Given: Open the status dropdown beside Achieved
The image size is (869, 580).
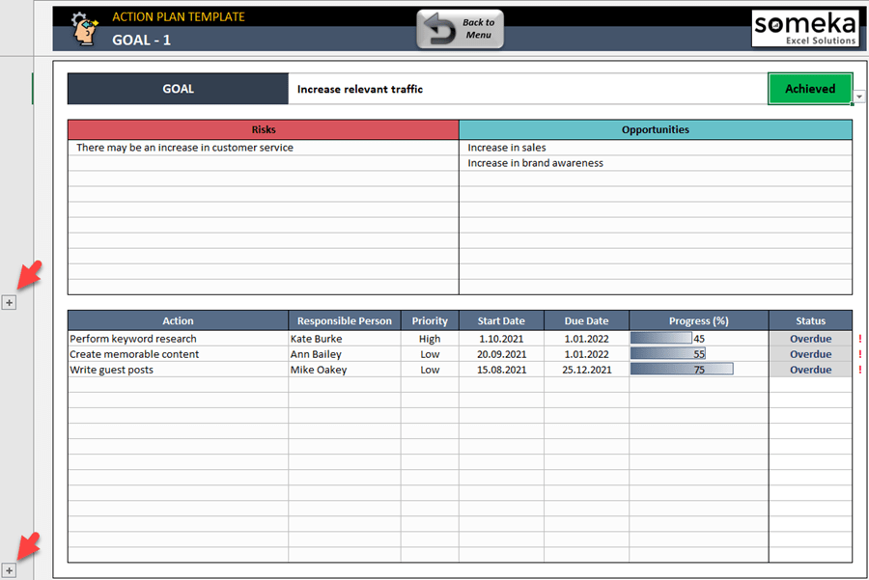Looking at the screenshot, I should (x=859, y=96).
